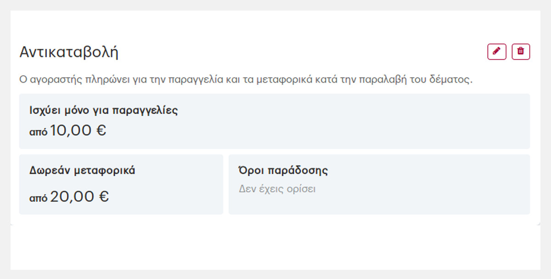Click the pencil edit icon for Αντικαταβολή
Image resolution: width=551 pixels, height=279 pixels.
[x=496, y=52]
